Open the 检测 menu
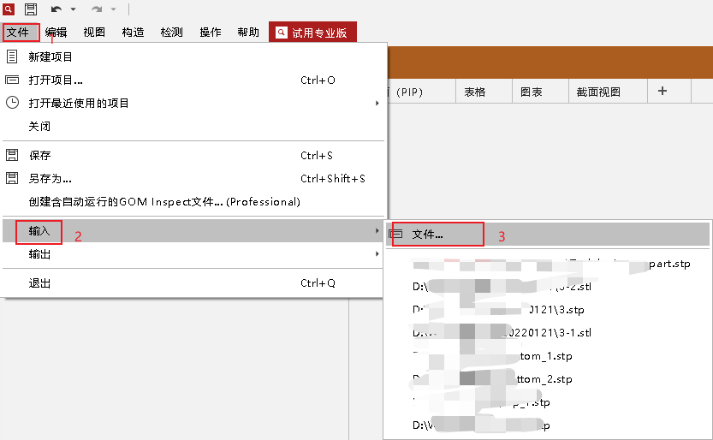Screen dimensions: 713x440 point(171,33)
